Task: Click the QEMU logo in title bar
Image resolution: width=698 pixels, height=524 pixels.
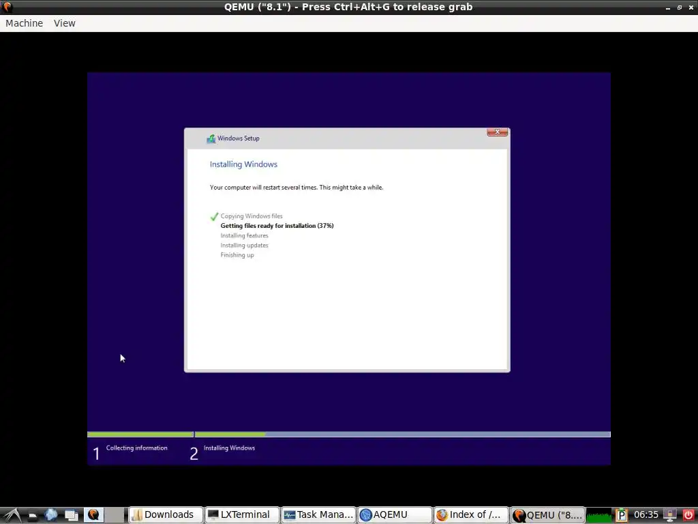Action: [x=7, y=7]
